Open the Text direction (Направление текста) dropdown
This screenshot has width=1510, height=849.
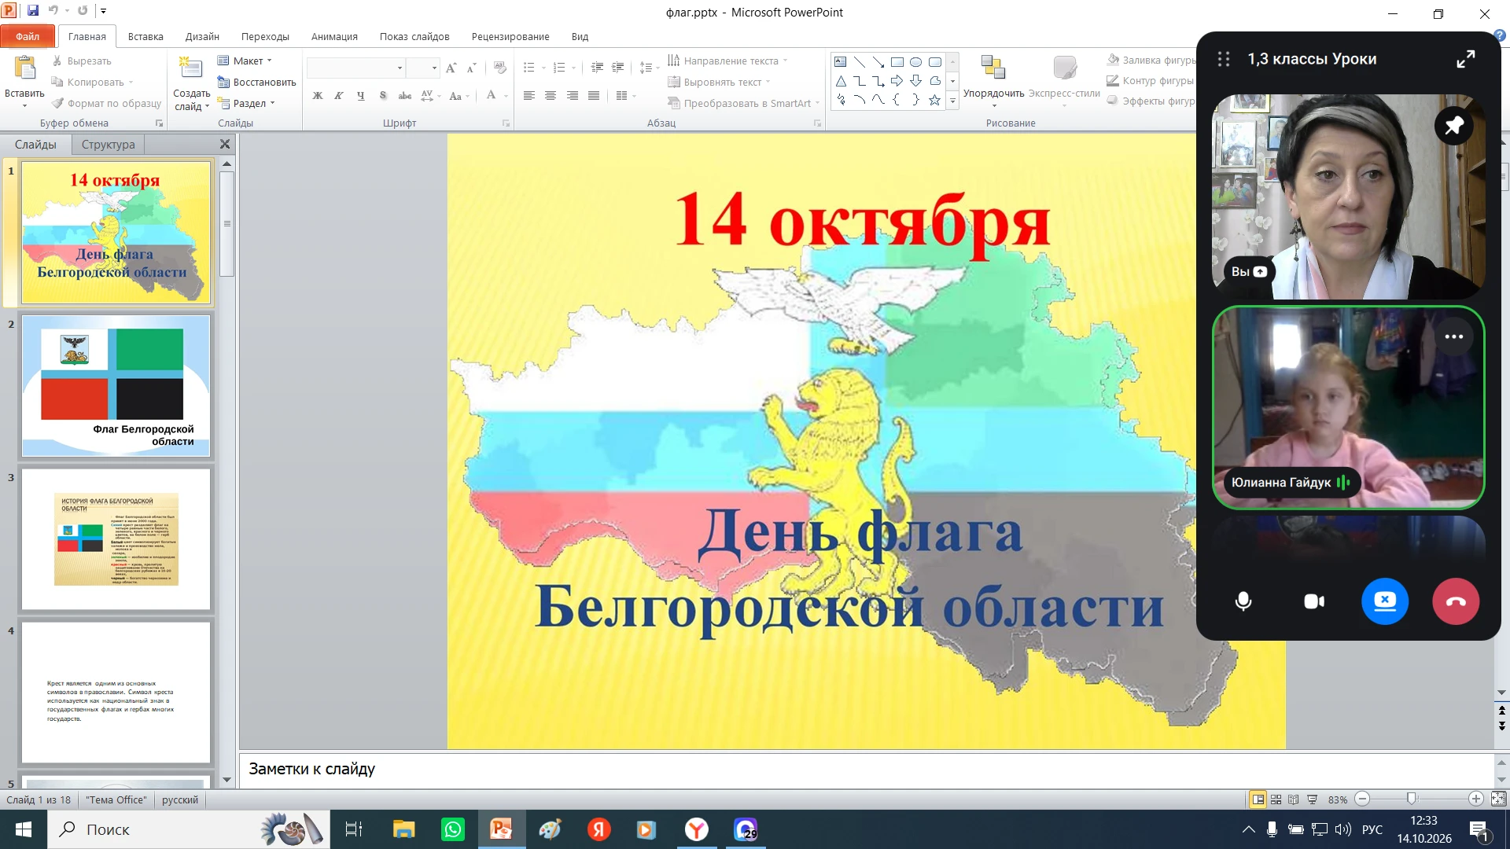[x=727, y=61]
